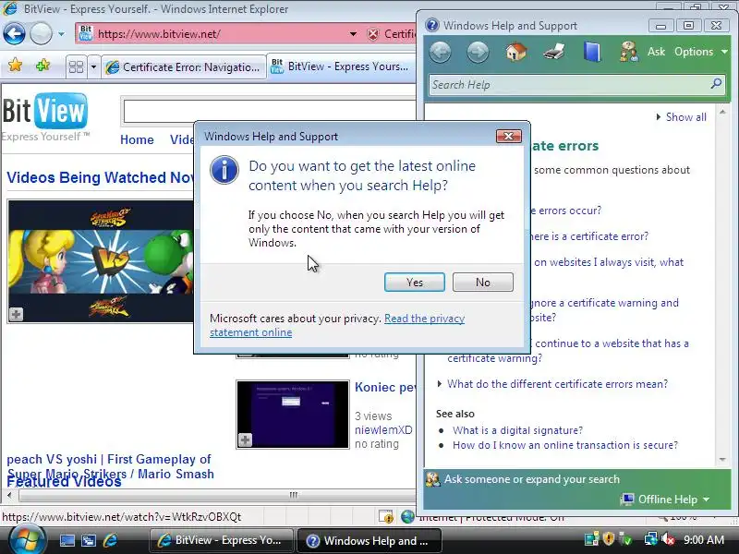The width and height of the screenshot is (739, 554).
Task: Switch to the BitView - Express Yourself tab
Action: coord(341,66)
